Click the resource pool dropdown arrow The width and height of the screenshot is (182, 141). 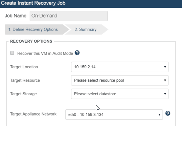(x=165, y=80)
